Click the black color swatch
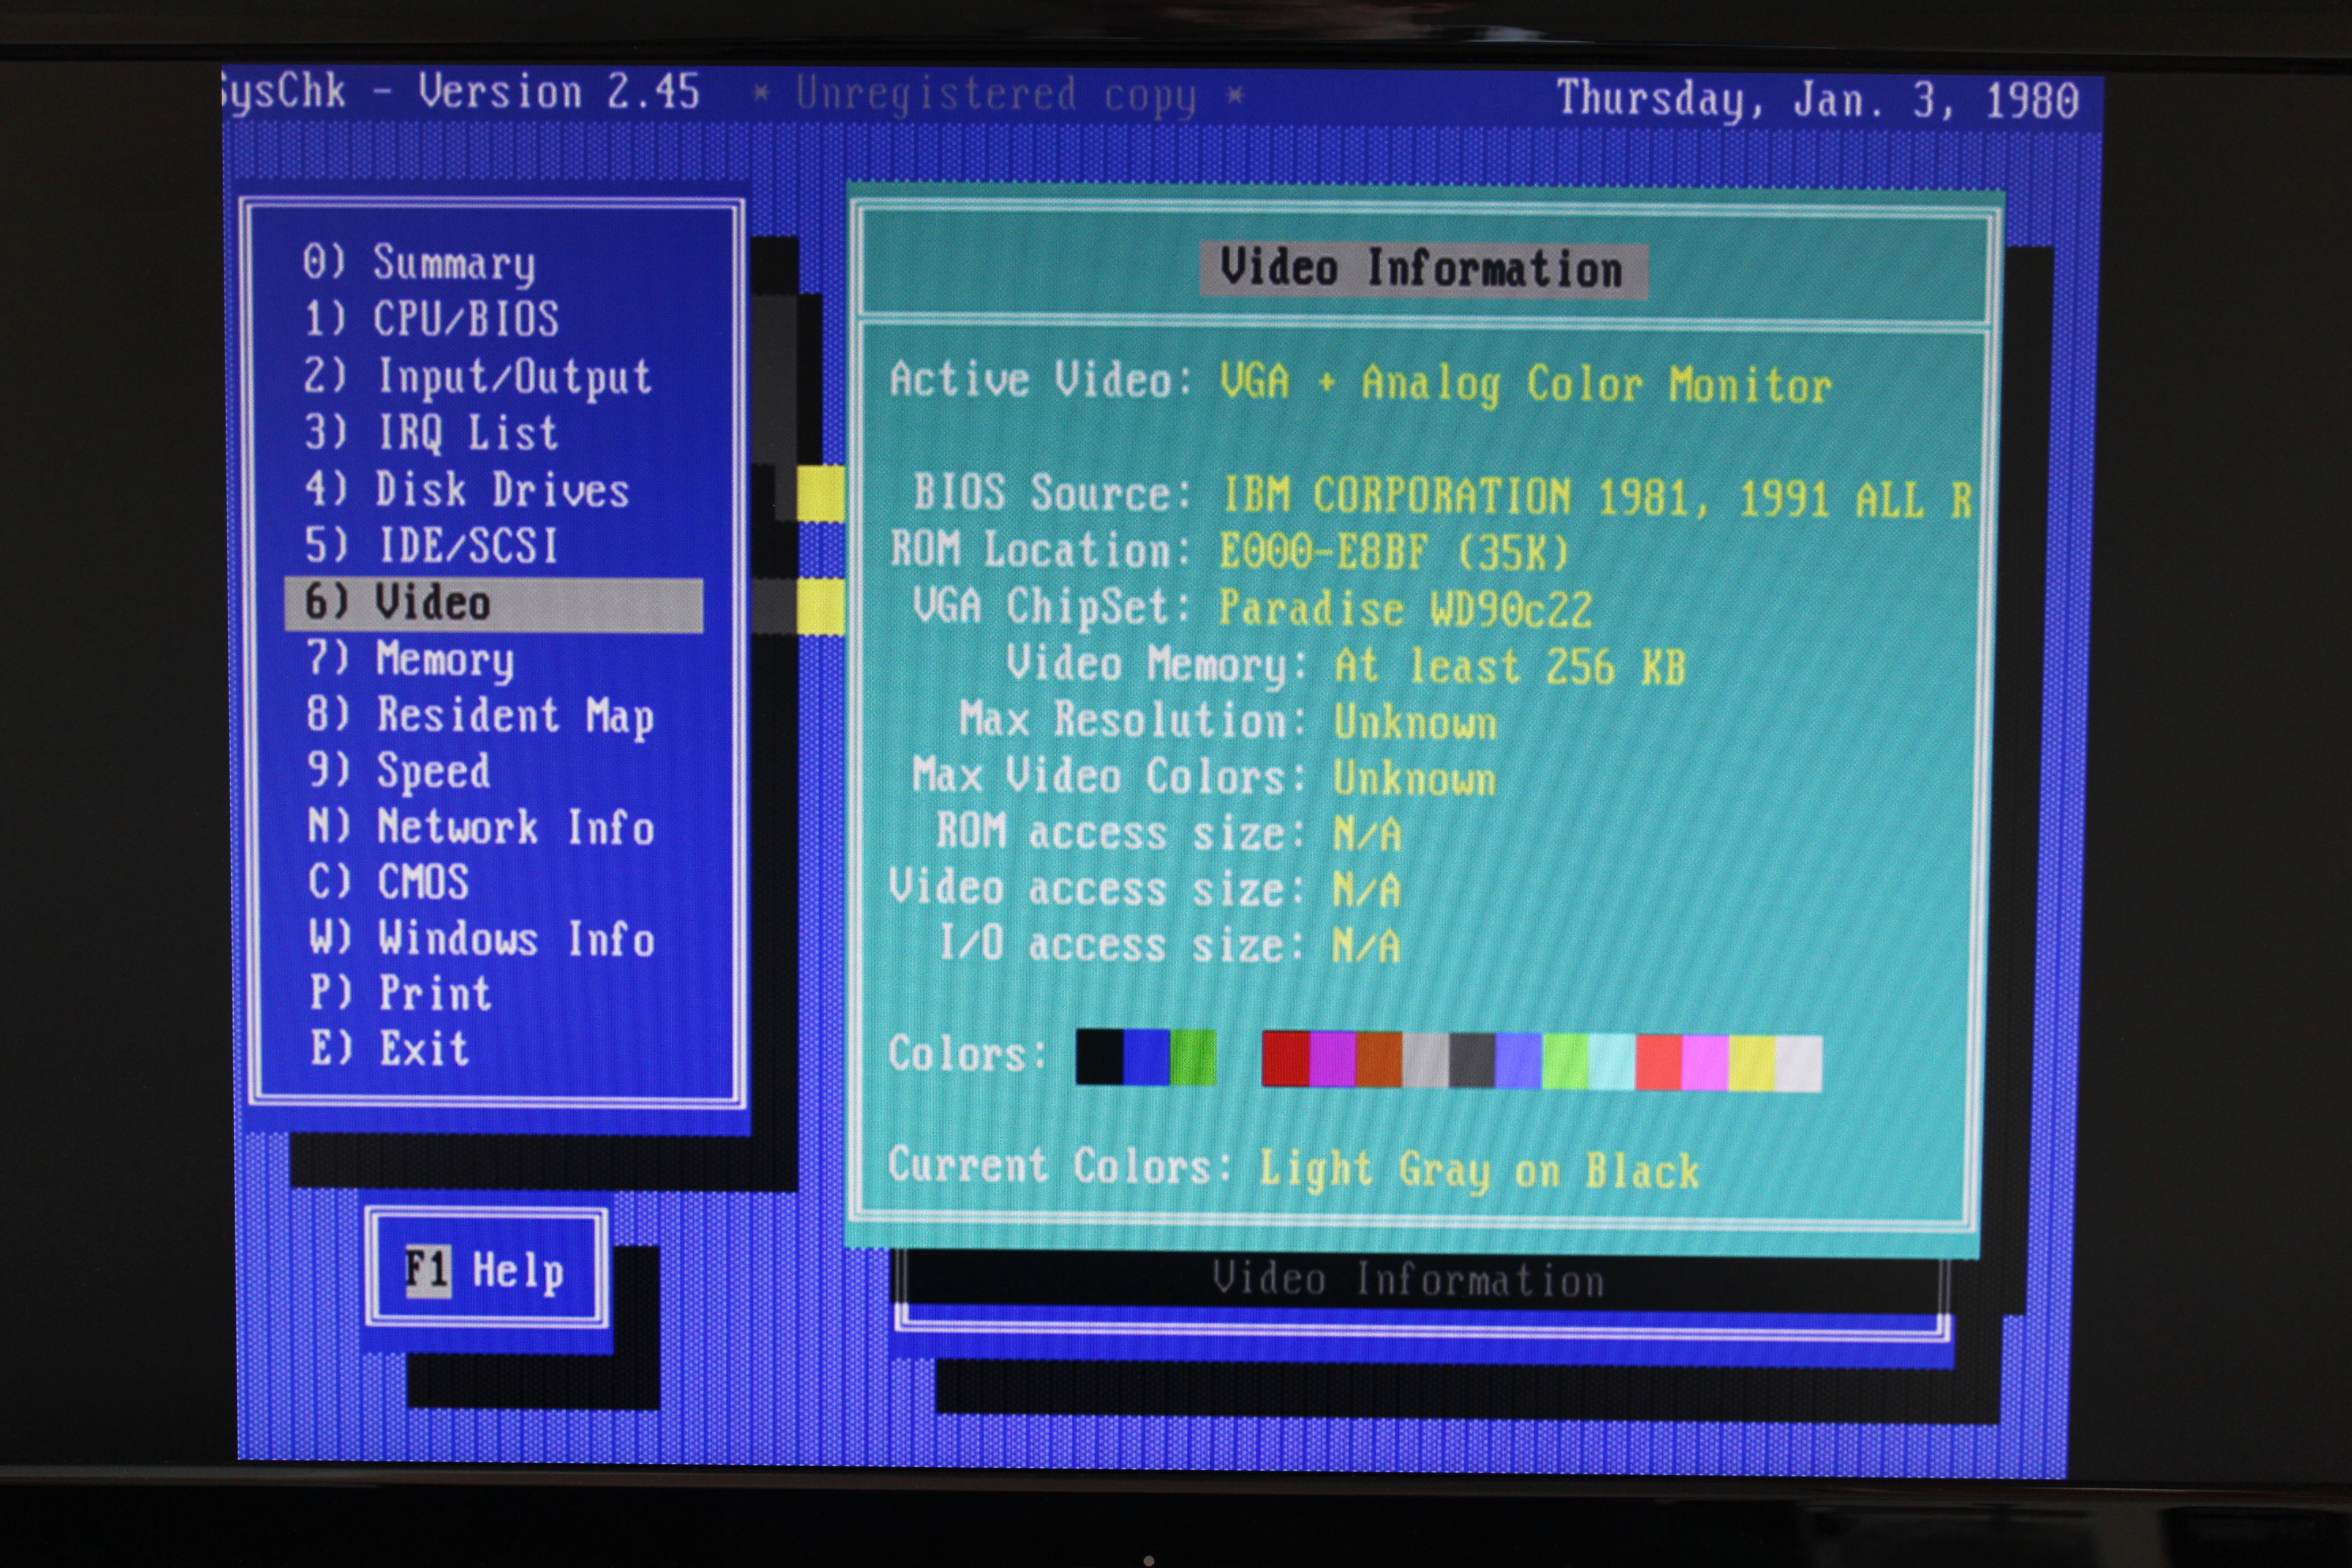This screenshot has height=1568, width=2352. [1099, 1057]
